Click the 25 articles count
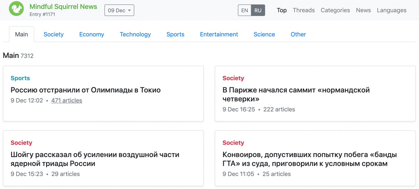419x189 pixels. coord(277,174)
